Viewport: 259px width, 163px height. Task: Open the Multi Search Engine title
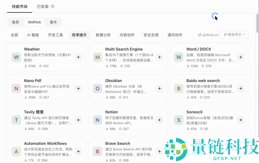pyautogui.click(x=124, y=49)
